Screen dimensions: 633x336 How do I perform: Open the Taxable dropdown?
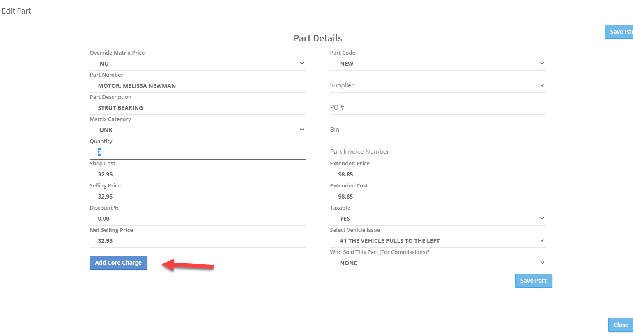point(437,219)
